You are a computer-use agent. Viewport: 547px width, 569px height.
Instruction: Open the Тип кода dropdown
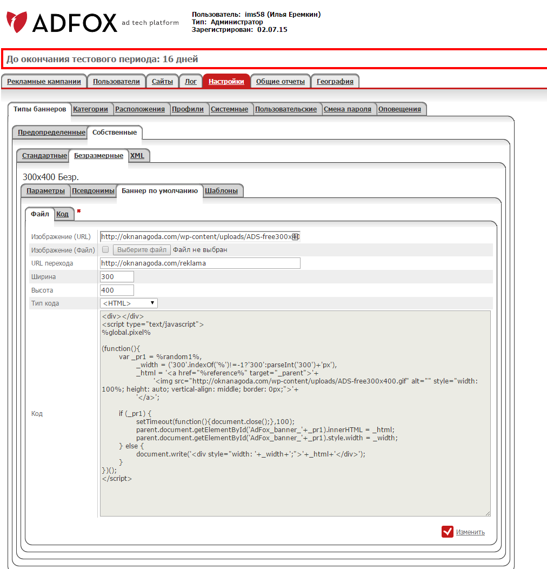pyautogui.click(x=129, y=303)
